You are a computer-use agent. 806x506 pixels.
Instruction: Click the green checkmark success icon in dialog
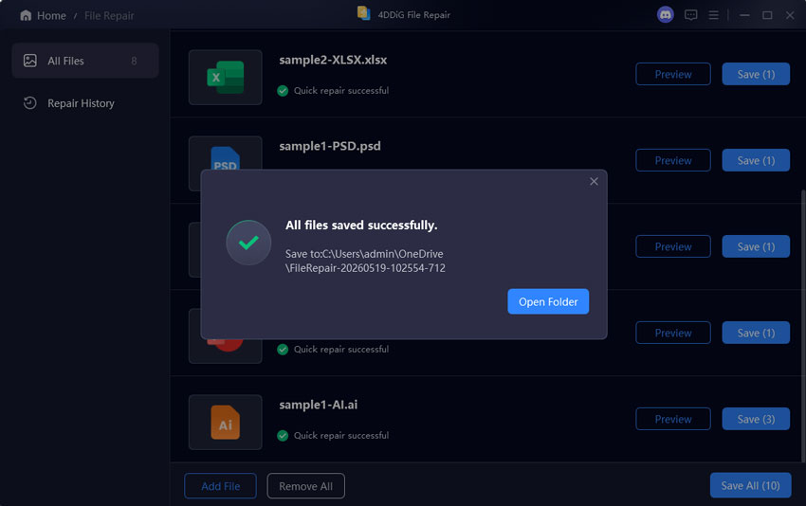(248, 243)
